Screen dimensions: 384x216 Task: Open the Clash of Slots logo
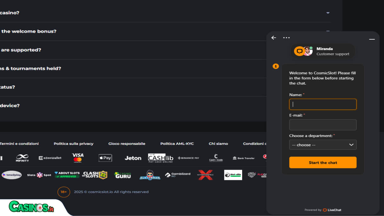pyautogui.click(x=95, y=175)
